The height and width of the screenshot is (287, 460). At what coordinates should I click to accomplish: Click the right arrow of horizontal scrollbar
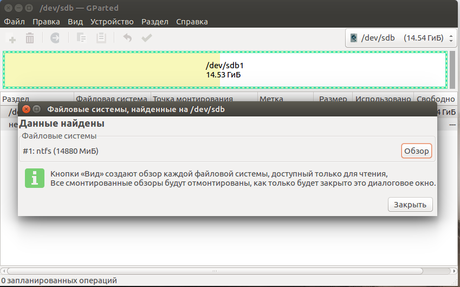[x=455, y=271]
